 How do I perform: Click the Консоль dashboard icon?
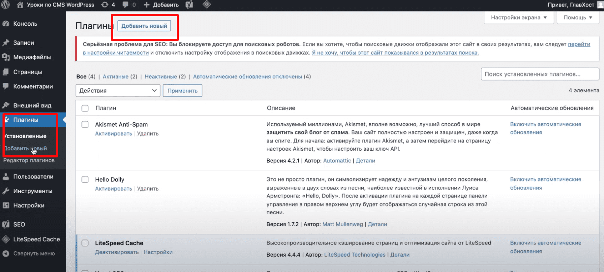coord(6,24)
